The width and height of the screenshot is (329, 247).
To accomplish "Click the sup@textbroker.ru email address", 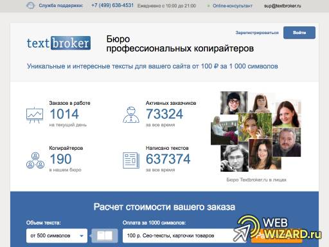I will point(283,6).
